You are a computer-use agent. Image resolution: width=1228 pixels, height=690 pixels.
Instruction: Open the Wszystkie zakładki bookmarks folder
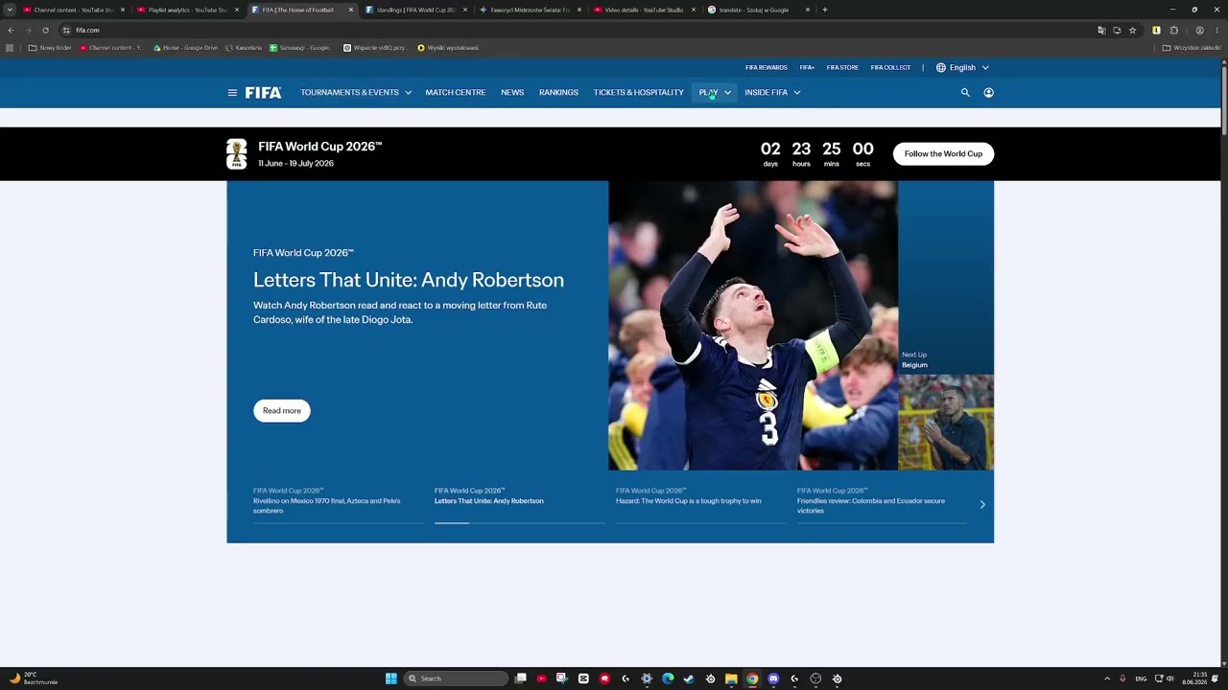1192,48
